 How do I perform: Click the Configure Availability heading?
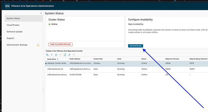(x=140, y=20)
